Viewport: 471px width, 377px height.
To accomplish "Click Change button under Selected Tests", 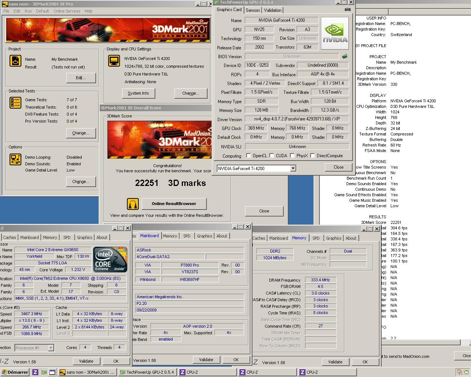I will (81, 133).
